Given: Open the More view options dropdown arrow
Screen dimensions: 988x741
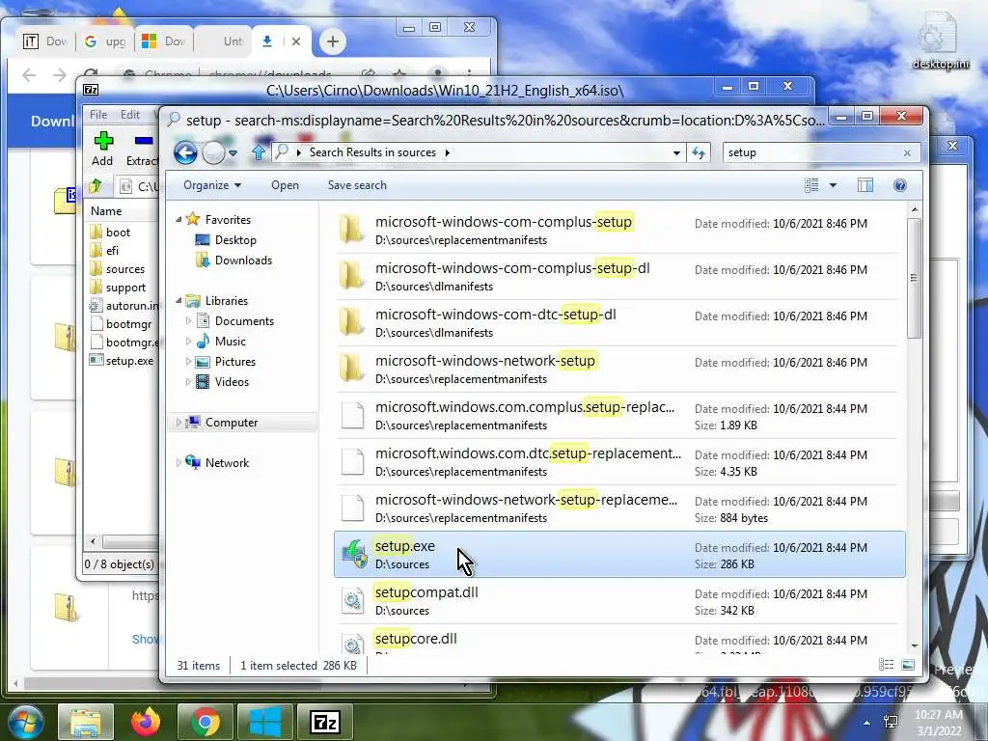Looking at the screenshot, I should pyautogui.click(x=833, y=185).
